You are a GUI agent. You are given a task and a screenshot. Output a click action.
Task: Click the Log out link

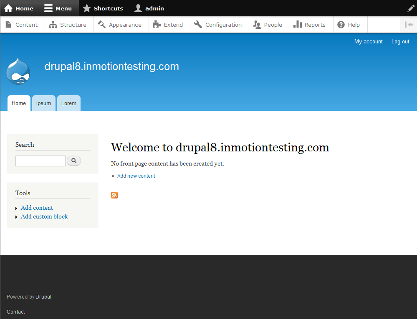(400, 42)
